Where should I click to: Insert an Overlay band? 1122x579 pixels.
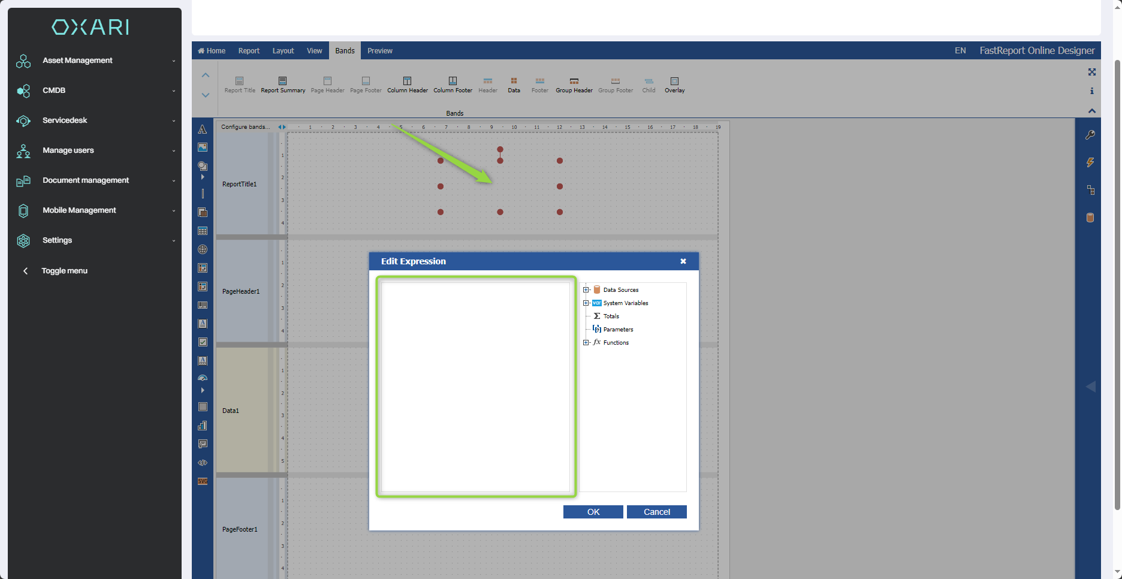(x=674, y=85)
